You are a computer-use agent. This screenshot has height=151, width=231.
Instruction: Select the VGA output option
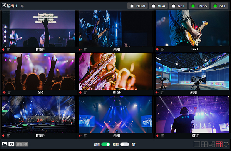point(158,6)
